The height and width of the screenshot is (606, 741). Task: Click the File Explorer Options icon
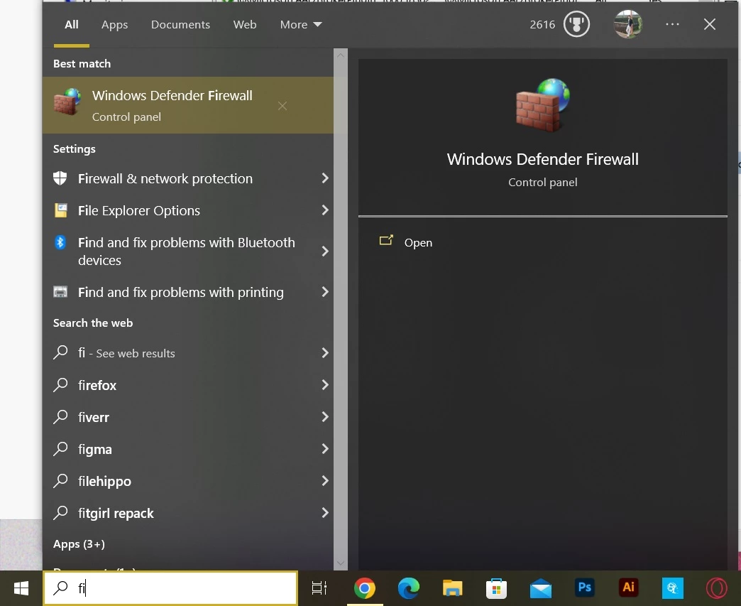click(x=60, y=210)
